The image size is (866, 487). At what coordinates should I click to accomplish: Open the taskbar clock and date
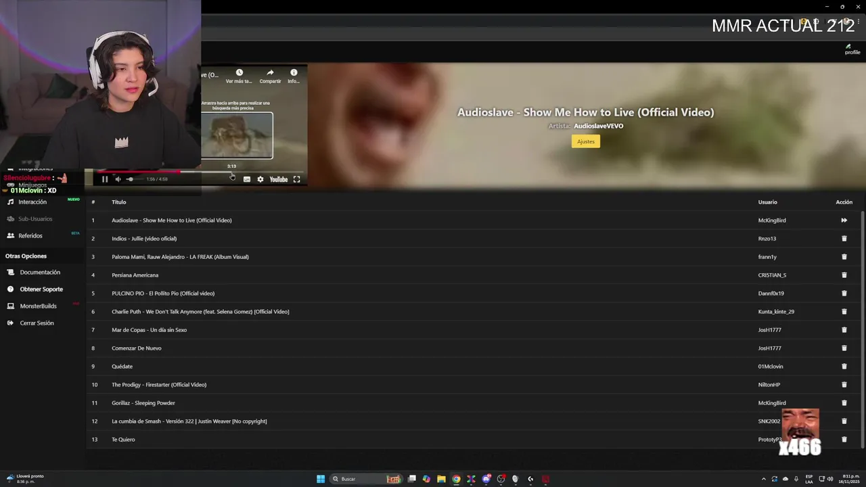coord(850,479)
